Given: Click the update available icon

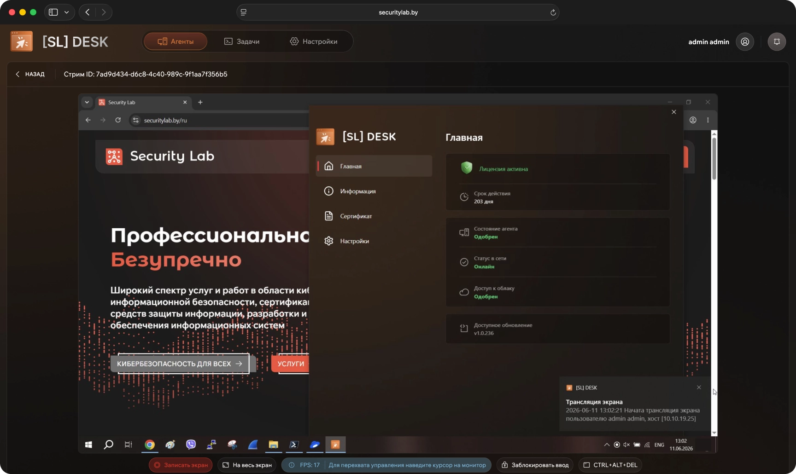Looking at the screenshot, I should pos(464,328).
